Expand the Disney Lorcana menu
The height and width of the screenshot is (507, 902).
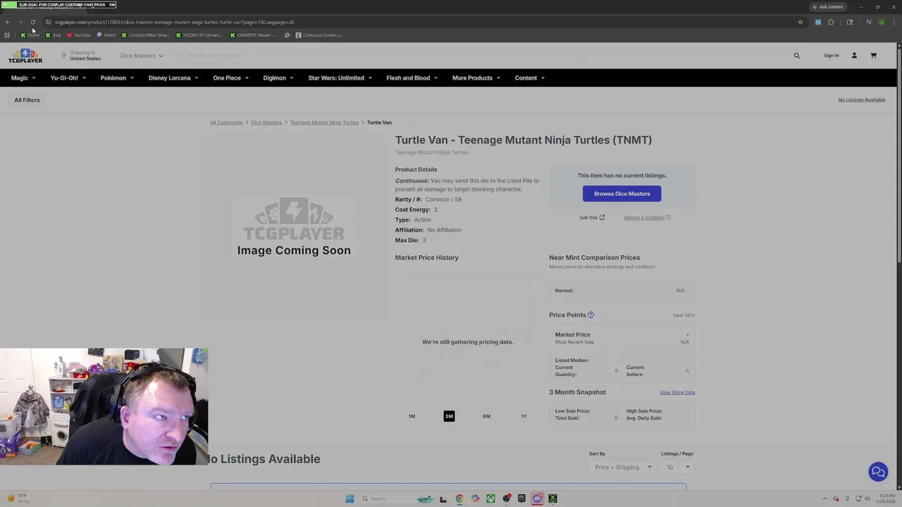tap(173, 78)
